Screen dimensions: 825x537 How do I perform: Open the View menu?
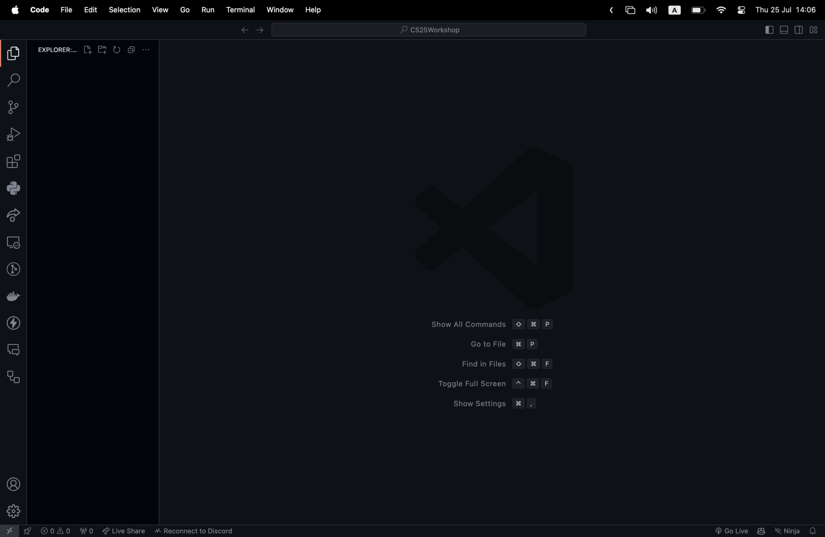pos(160,10)
